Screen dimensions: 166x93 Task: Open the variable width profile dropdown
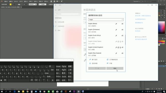[37, 4]
